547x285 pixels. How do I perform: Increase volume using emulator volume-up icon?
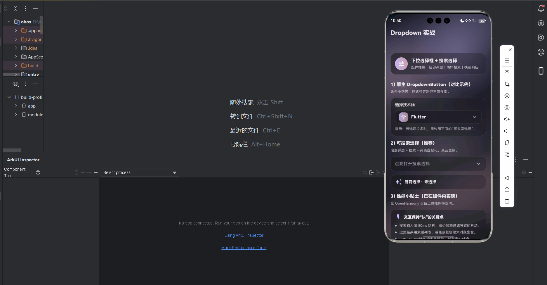(x=507, y=119)
